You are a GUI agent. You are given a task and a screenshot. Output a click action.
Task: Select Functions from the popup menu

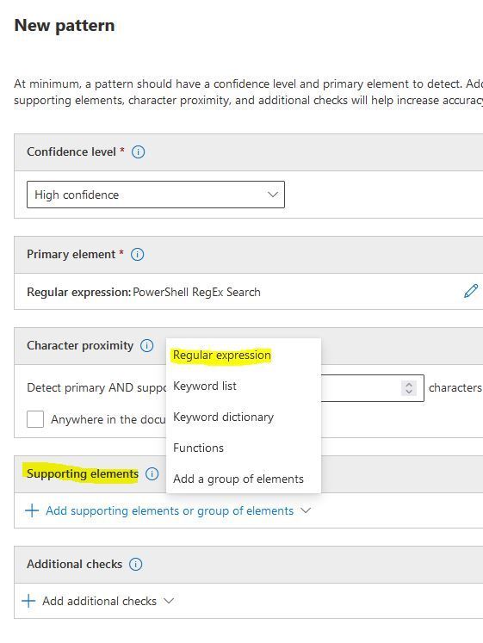(198, 448)
